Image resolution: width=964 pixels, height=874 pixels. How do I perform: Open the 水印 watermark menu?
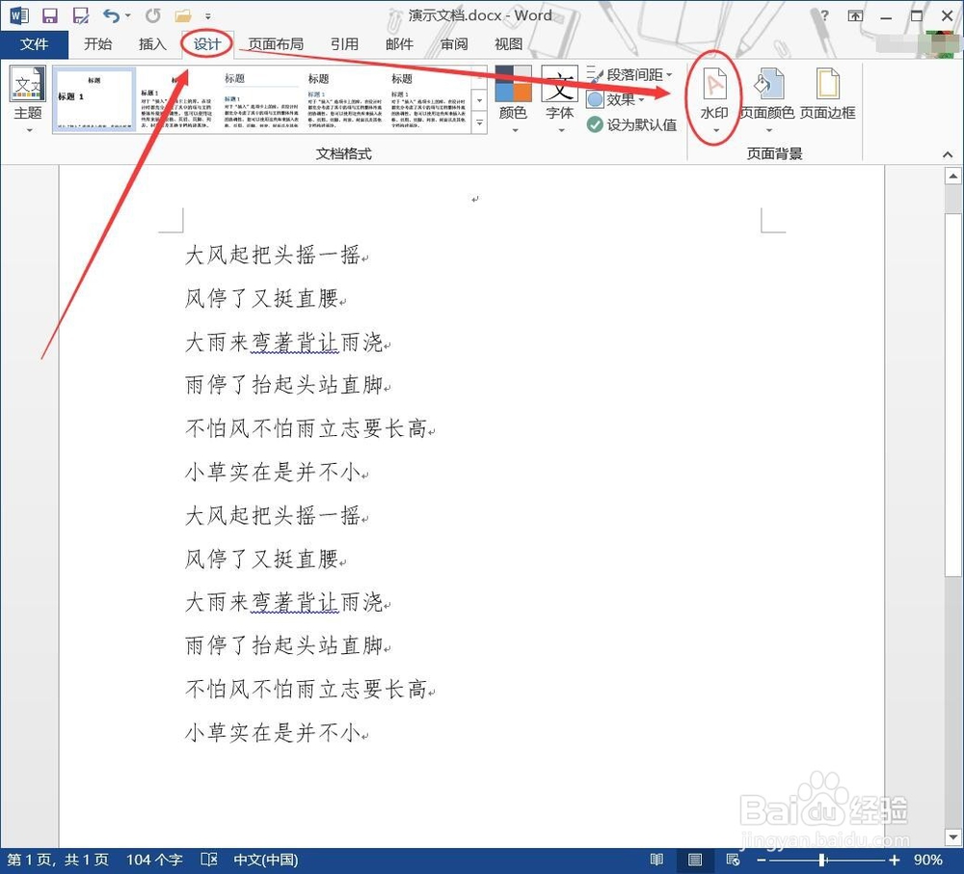click(713, 99)
